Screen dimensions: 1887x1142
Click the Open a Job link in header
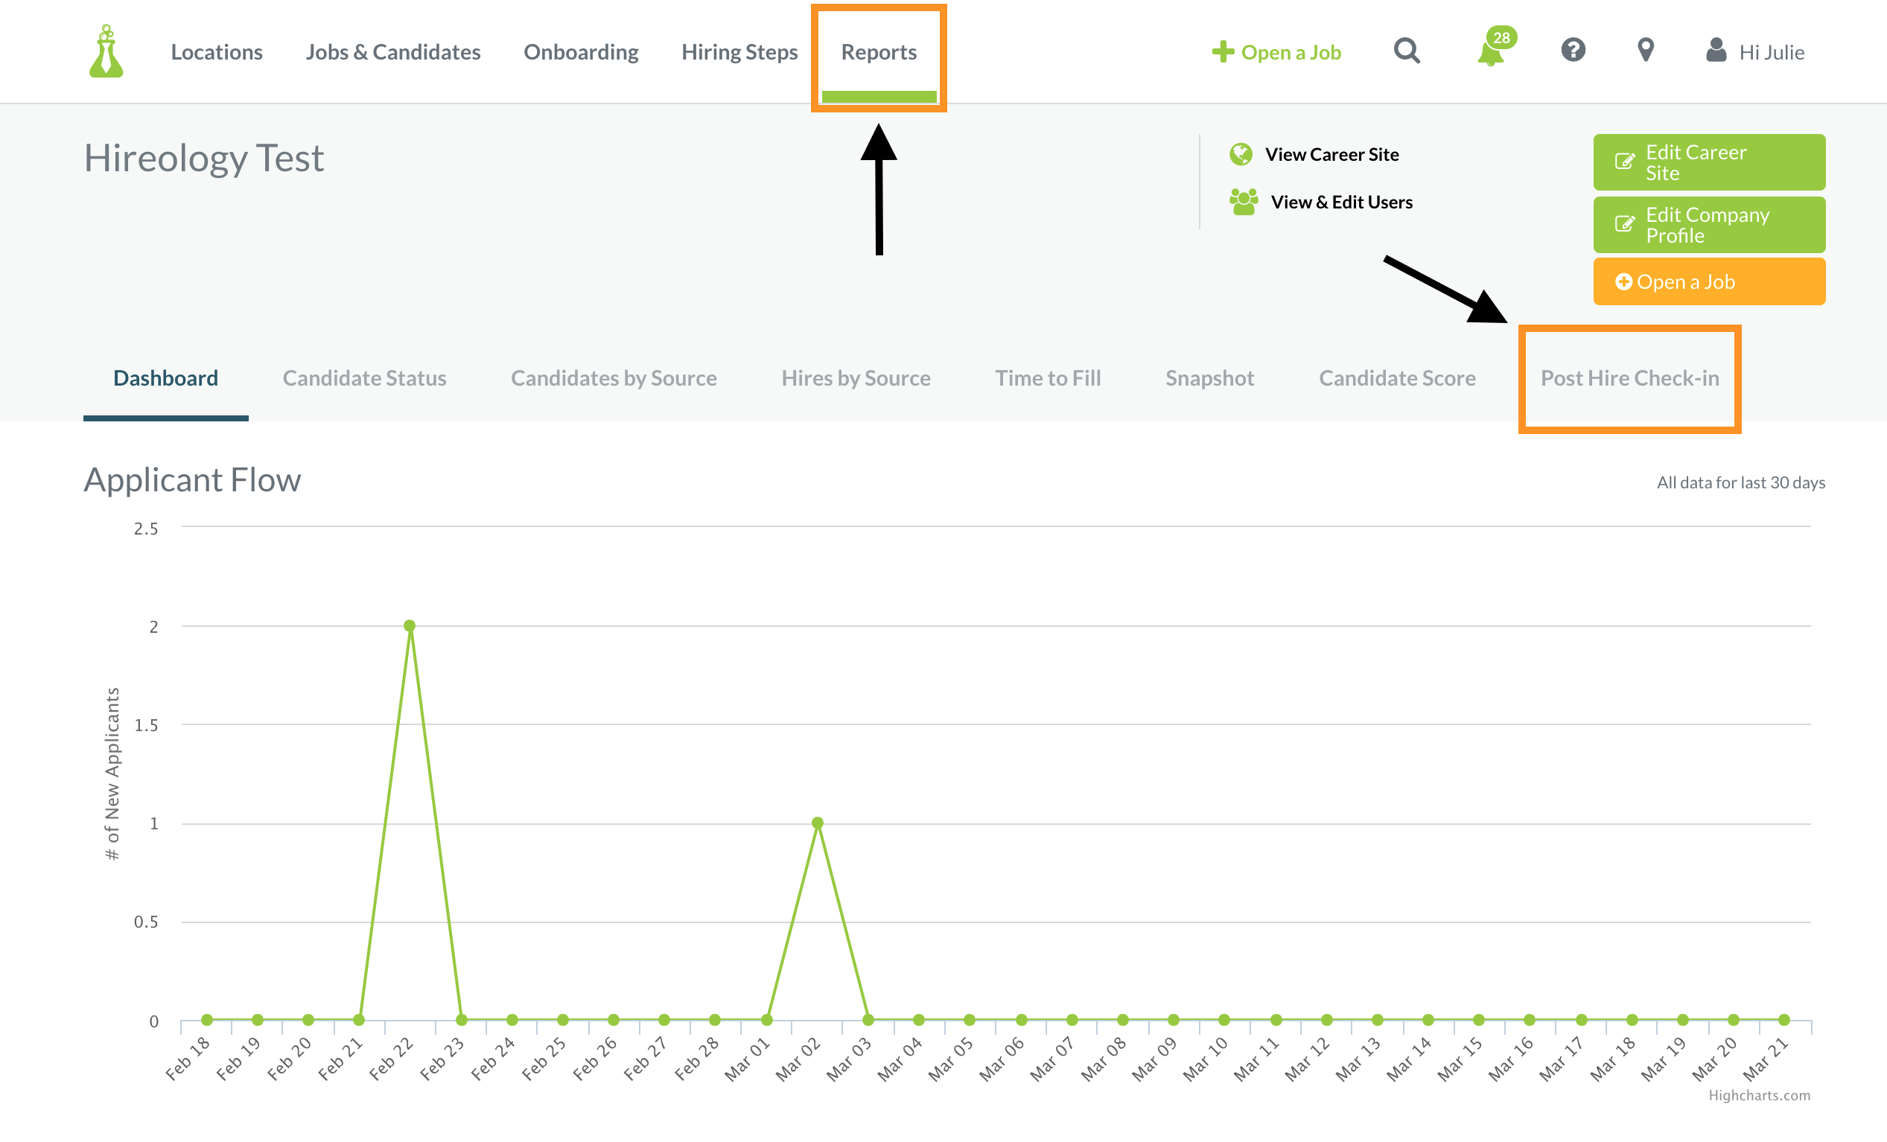[1291, 52]
